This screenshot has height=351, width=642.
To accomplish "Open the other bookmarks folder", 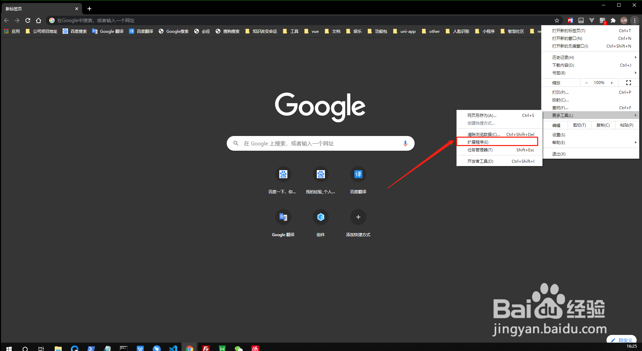I will coord(431,31).
